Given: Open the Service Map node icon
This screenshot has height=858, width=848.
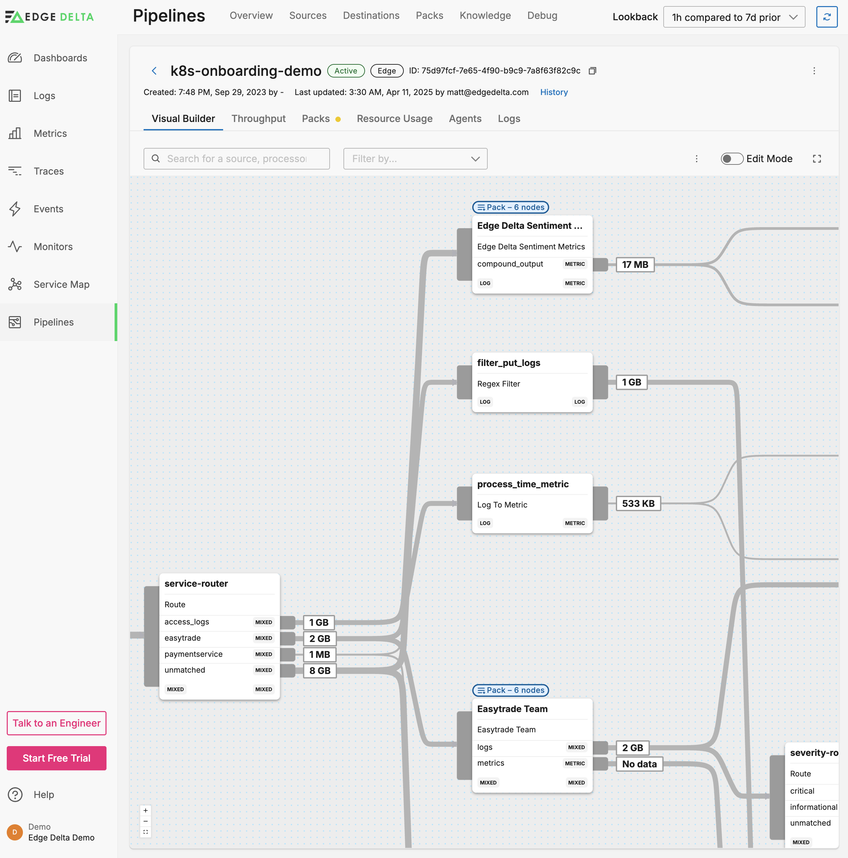Looking at the screenshot, I should 15,284.
